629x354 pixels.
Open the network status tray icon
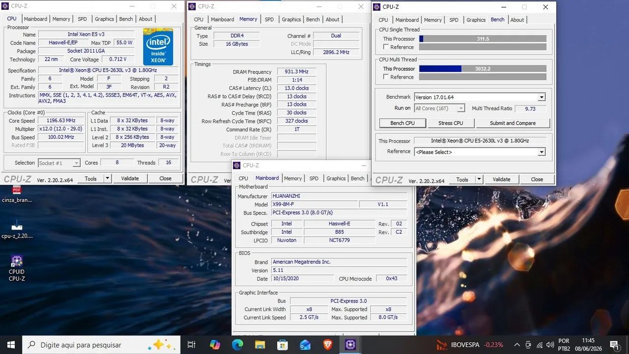click(540, 345)
